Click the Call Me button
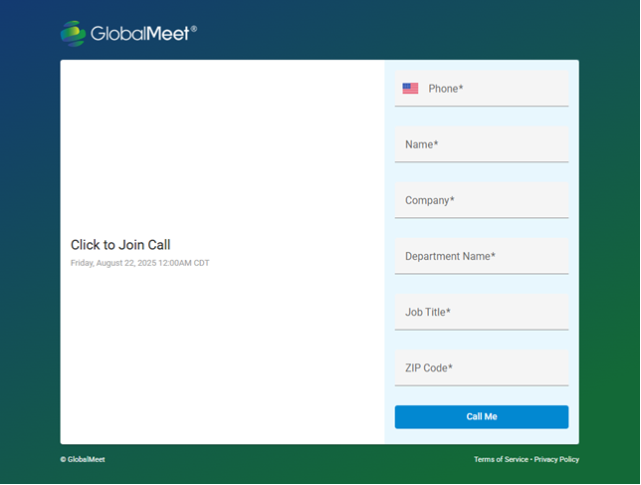Image resolution: width=641 pixels, height=485 pixels. tap(482, 416)
